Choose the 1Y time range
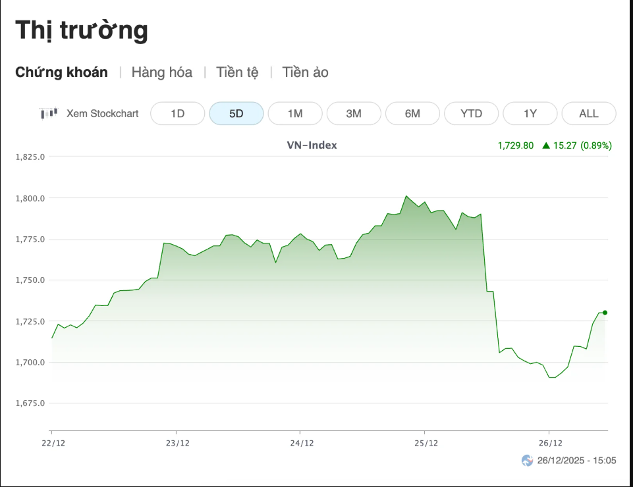The width and height of the screenshot is (633, 487). tap(530, 113)
